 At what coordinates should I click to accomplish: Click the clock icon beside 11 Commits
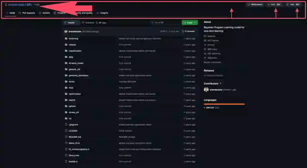(x=183, y=31)
